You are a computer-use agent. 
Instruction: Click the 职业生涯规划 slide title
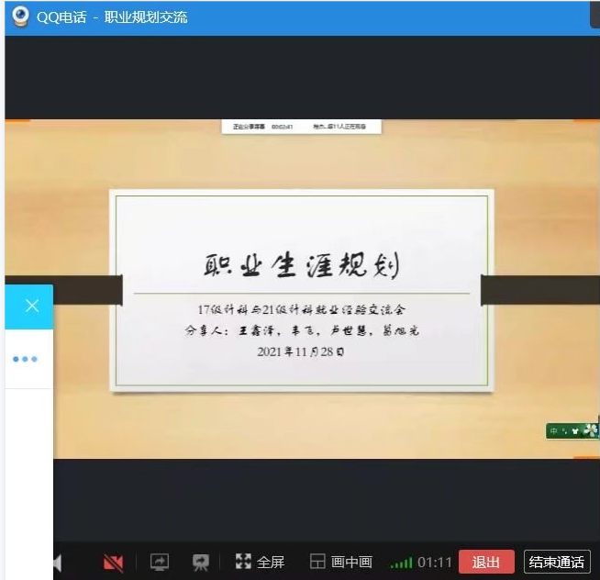pyautogui.click(x=301, y=265)
